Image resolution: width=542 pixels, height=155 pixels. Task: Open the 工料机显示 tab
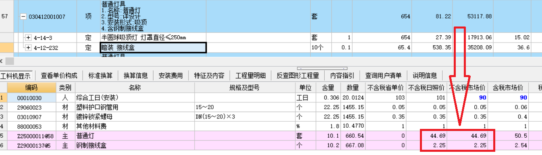point(15,75)
